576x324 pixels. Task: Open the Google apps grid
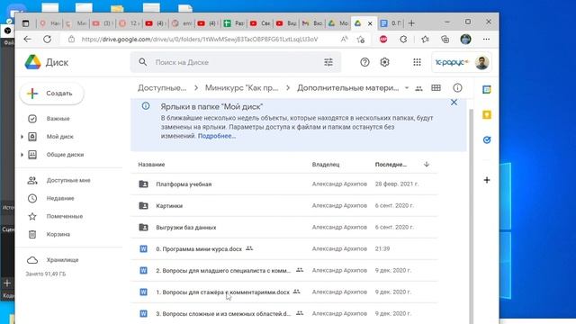tap(417, 62)
